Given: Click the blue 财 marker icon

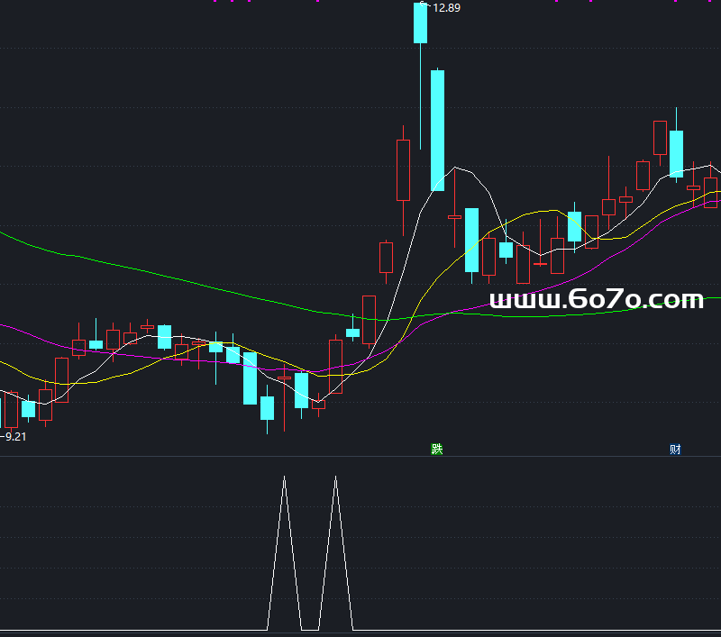Looking at the screenshot, I should (x=675, y=449).
